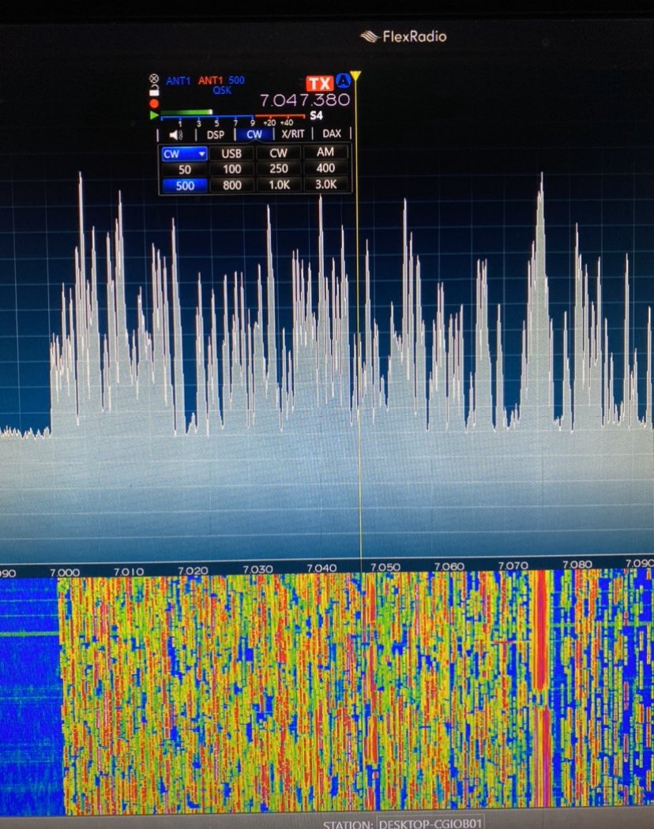Set filter width to 800
Screen dimensions: 654x829
[x=231, y=185]
